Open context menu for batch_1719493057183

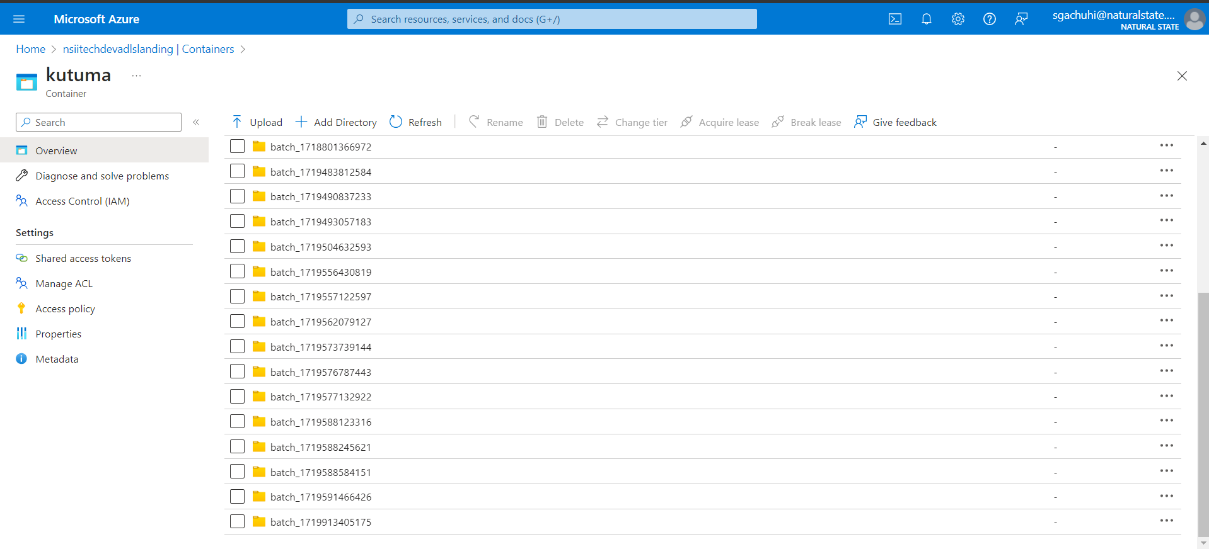point(1167,220)
